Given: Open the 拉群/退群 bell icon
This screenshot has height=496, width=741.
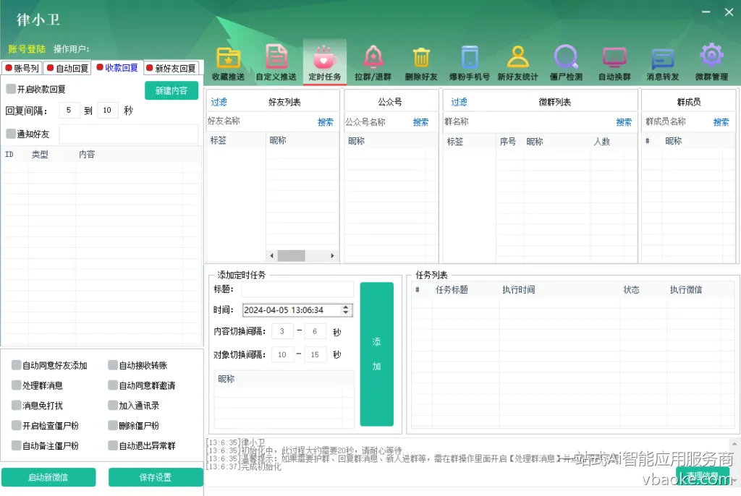Looking at the screenshot, I should 373,64.
